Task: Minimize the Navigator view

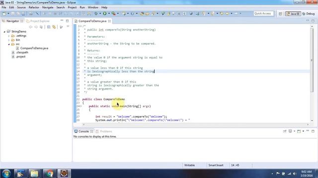Action: coord(62,21)
